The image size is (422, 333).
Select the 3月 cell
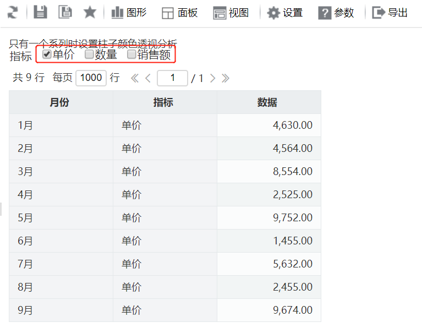[61, 172]
